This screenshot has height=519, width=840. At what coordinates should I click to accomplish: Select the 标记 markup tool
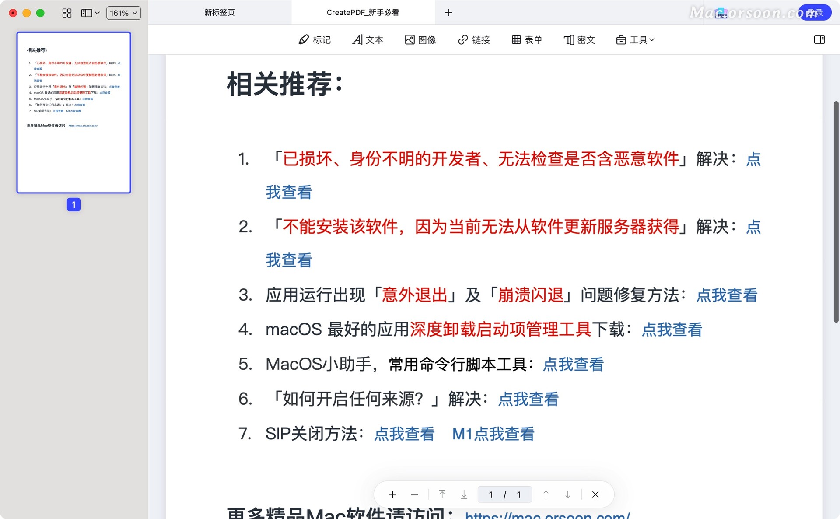(315, 40)
